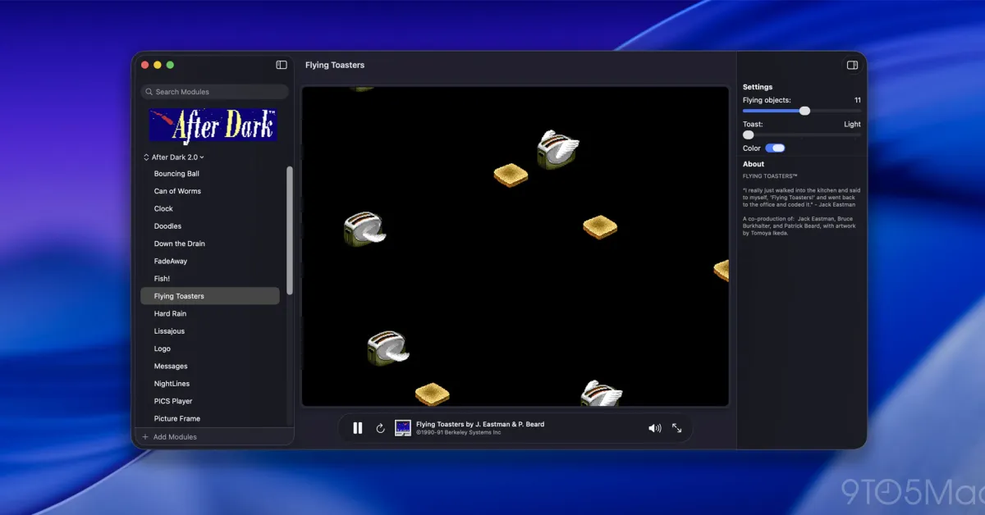Click the module thumbnail in playback bar
This screenshot has width=985, height=515.
(403, 428)
